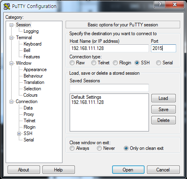
Task: Select the Serial connection type radio
Action: pyautogui.click(x=159, y=63)
